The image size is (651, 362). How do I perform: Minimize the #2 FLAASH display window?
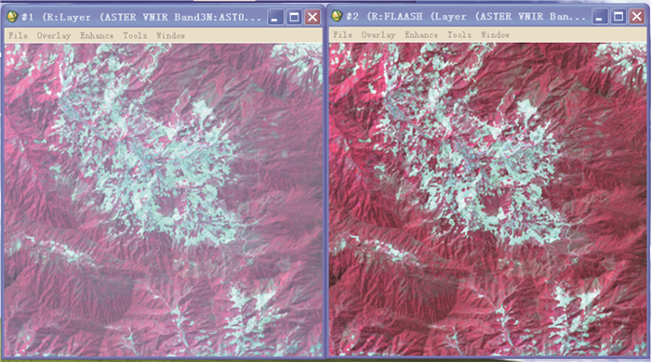pyautogui.click(x=600, y=17)
